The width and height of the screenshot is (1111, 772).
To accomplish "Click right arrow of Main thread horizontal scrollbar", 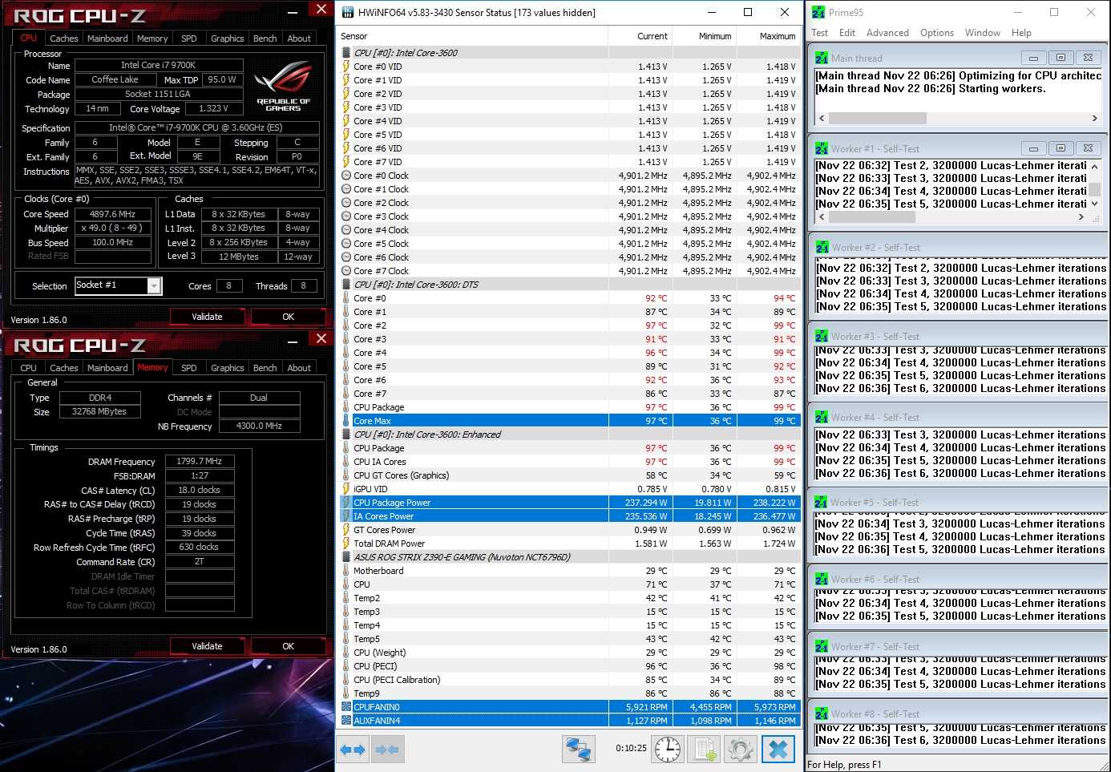I will [x=1094, y=119].
